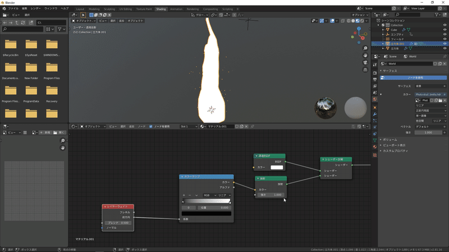Adjust the ブレンド 0.500 slider
The image size is (449, 252).
point(118,222)
